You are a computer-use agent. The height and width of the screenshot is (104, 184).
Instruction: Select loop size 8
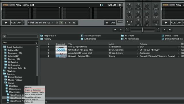pos(65,23)
